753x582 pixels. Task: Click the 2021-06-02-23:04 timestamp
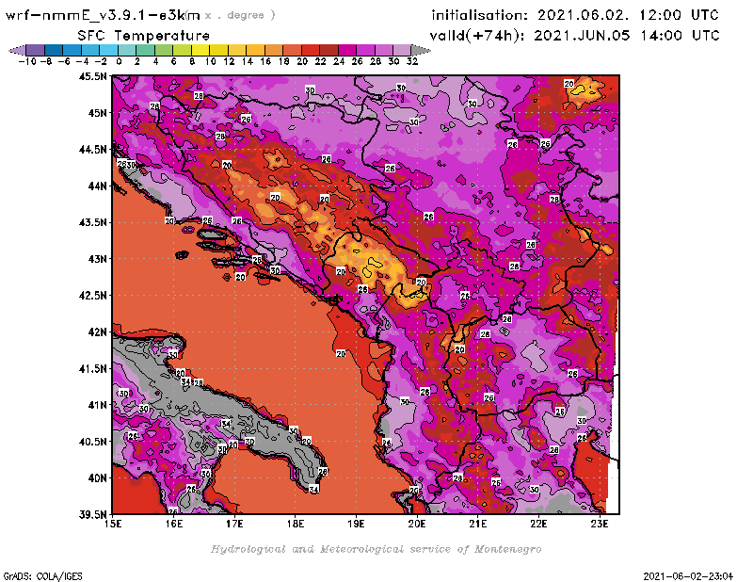pyautogui.click(x=688, y=576)
